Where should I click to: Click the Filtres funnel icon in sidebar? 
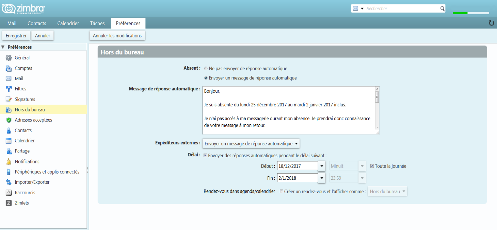click(x=9, y=89)
